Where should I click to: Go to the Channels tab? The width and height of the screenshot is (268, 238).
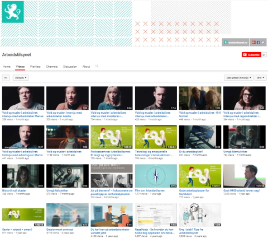[x=52, y=67]
